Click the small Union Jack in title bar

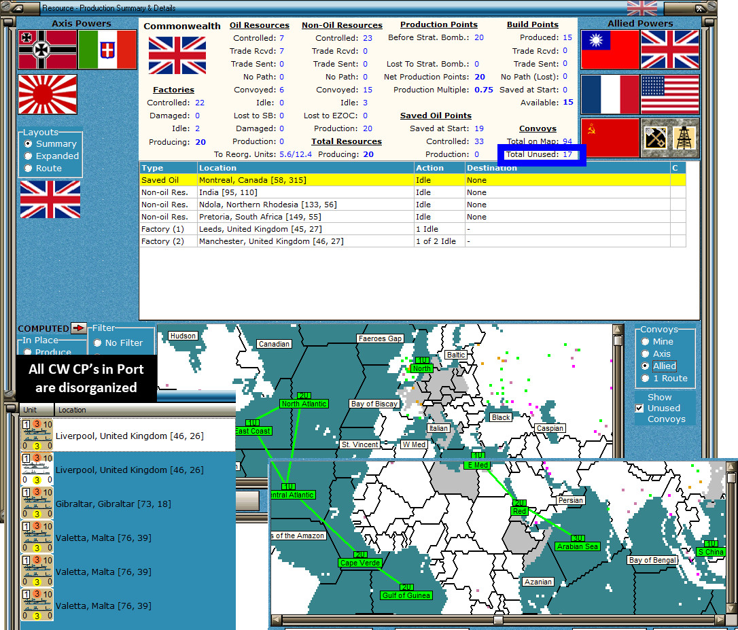[x=642, y=8]
